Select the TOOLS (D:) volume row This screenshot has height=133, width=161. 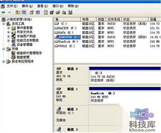pyautogui.click(x=107, y=46)
